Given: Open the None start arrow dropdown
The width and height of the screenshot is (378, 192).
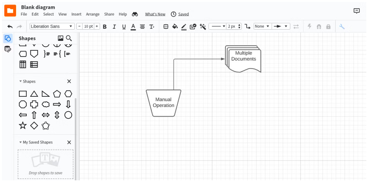Looking at the screenshot, I should (262, 26).
